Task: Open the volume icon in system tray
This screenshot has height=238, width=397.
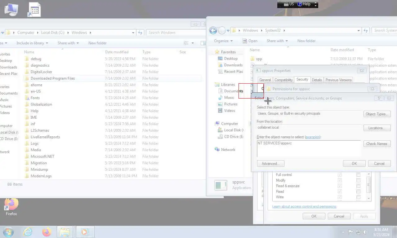Action: [365, 232]
